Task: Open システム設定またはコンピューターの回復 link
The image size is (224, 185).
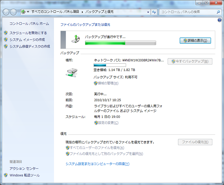Action: (x=97, y=164)
